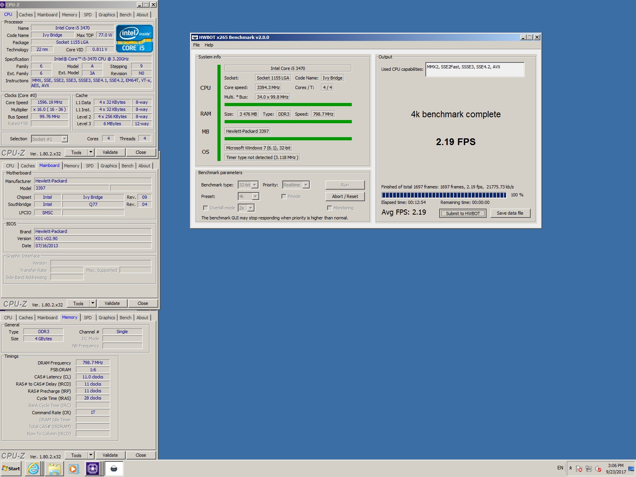Enable the Overkill mode checkbox
The image size is (636, 477).
206,208
